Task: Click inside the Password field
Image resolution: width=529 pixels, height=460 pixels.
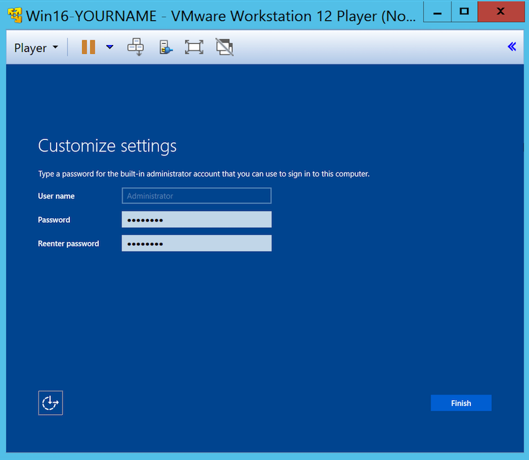Action: (x=196, y=220)
